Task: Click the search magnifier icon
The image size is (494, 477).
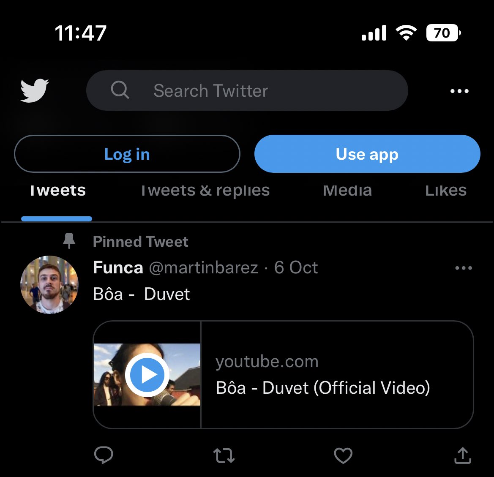Action: pos(120,90)
